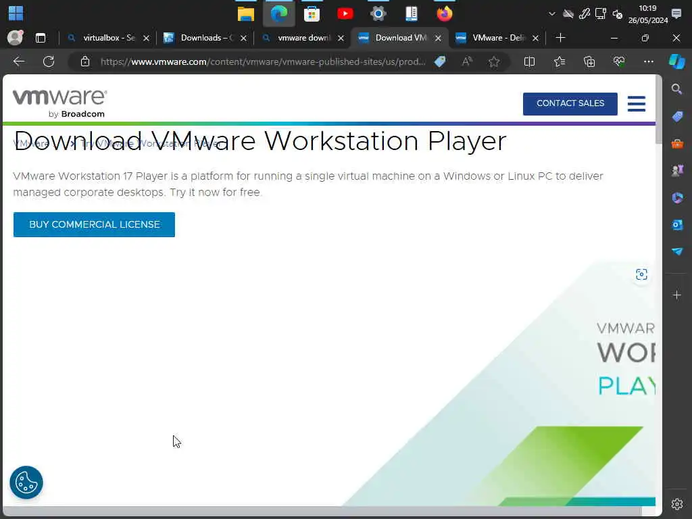The image size is (692, 519).
Task: Add this page to favorites
Action: tap(494, 61)
